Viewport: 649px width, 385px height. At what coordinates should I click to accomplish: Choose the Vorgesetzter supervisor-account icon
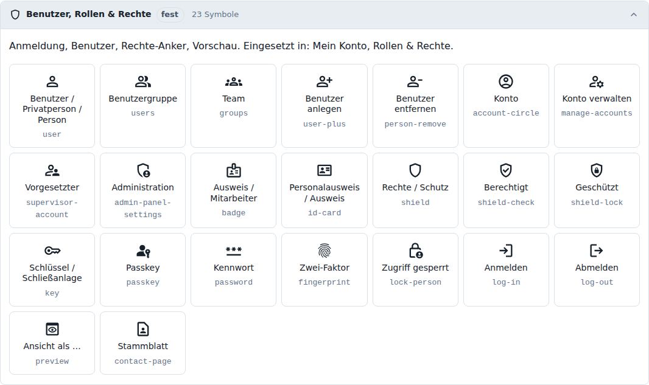pyautogui.click(x=52, y=170)
